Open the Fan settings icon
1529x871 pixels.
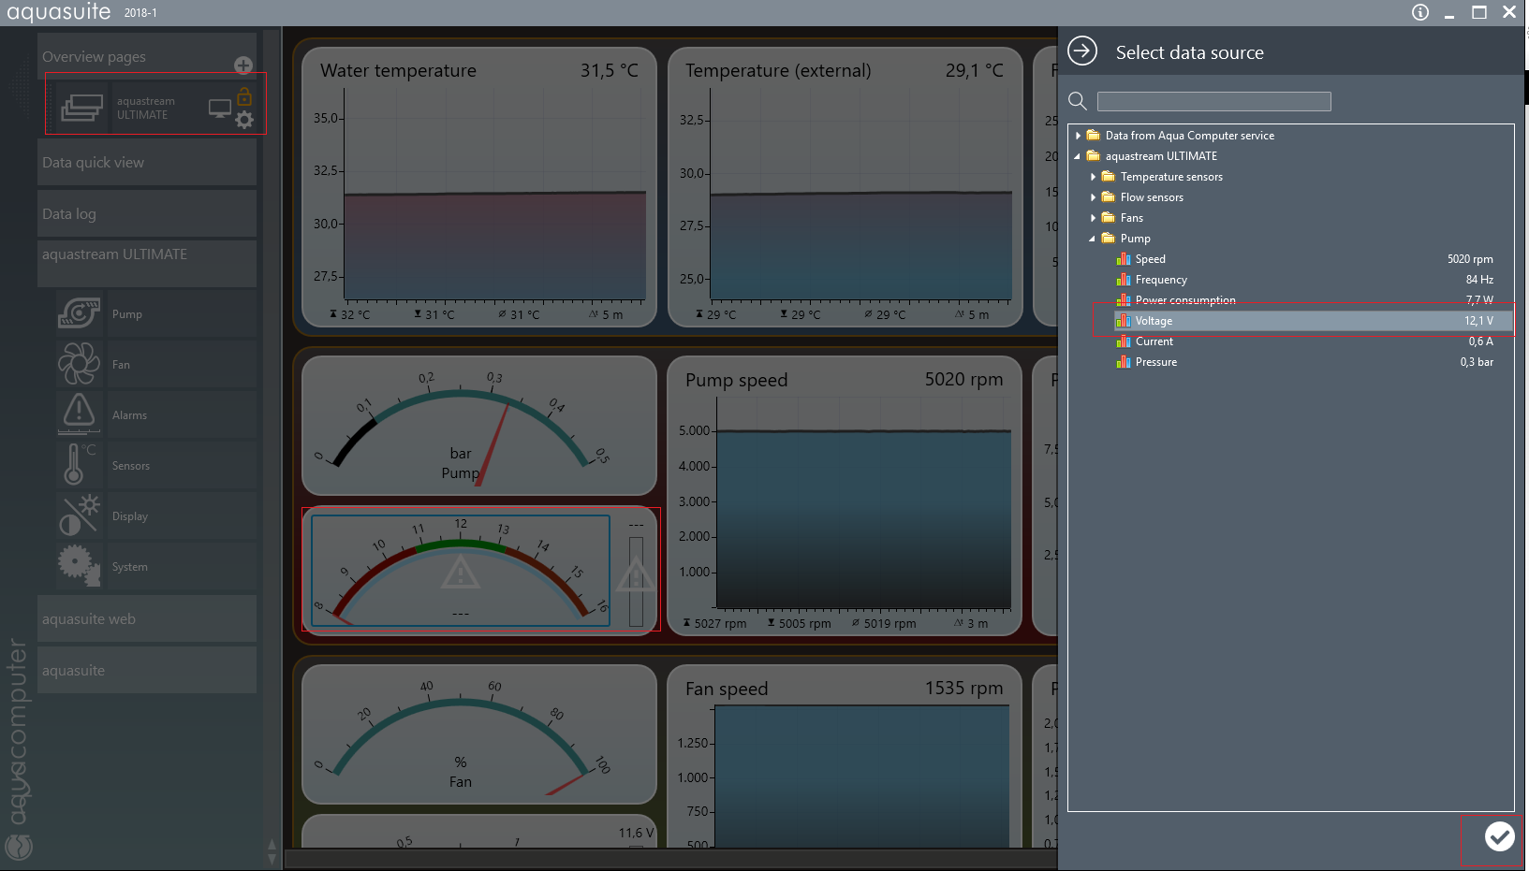pyautogui.click(x=80, y=364)
